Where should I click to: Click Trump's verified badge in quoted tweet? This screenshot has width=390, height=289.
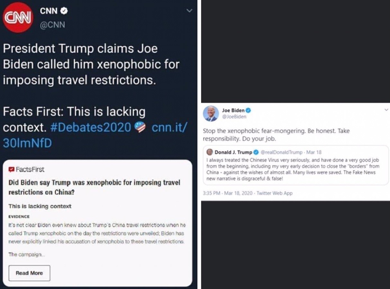point(256,152)
